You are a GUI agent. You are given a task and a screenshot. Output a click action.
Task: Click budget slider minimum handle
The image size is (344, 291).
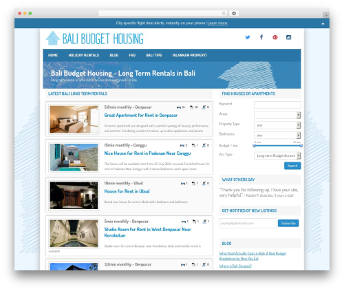click(x=254, y=146)
